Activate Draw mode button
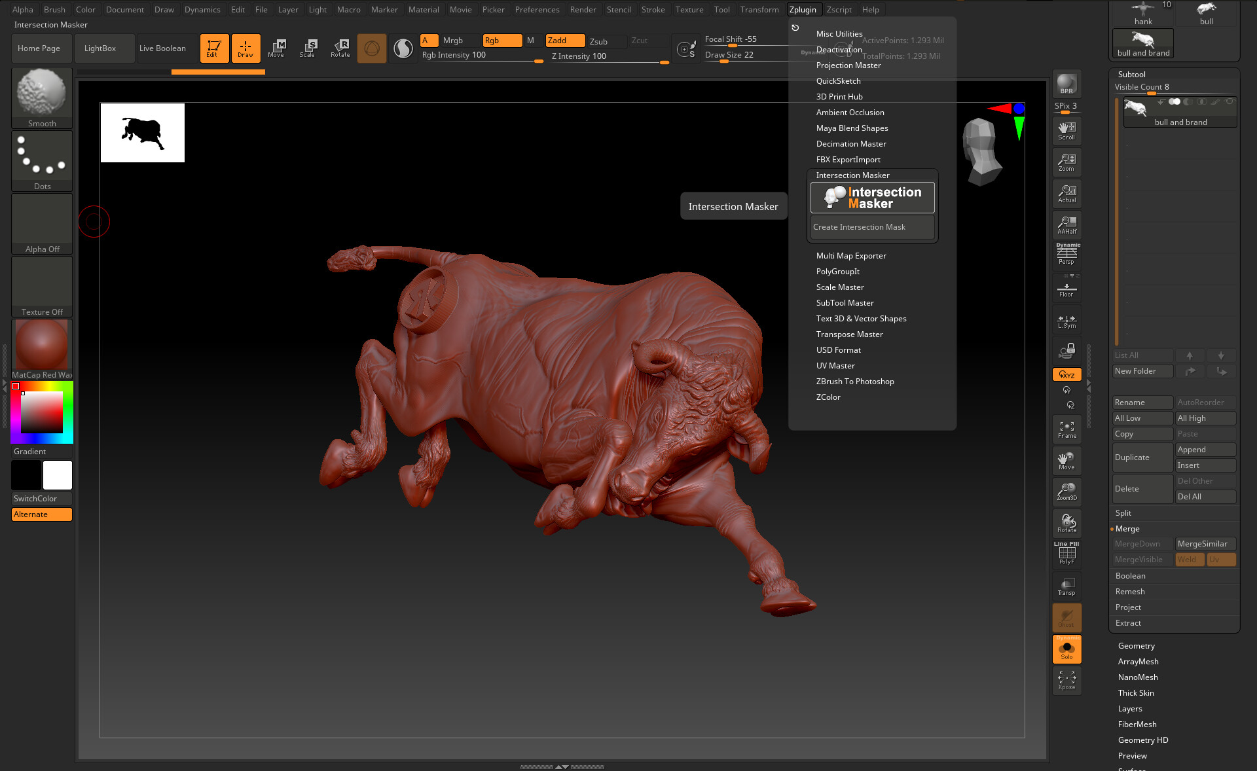Screen dimensions: 1257x771 (x=246, y=48)
